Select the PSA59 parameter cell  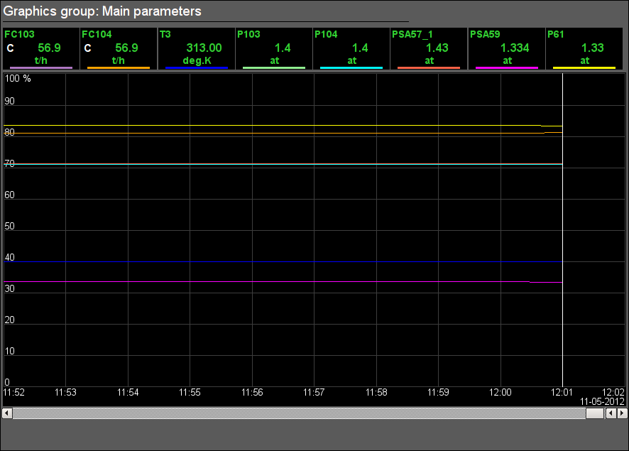coord(506,48)
